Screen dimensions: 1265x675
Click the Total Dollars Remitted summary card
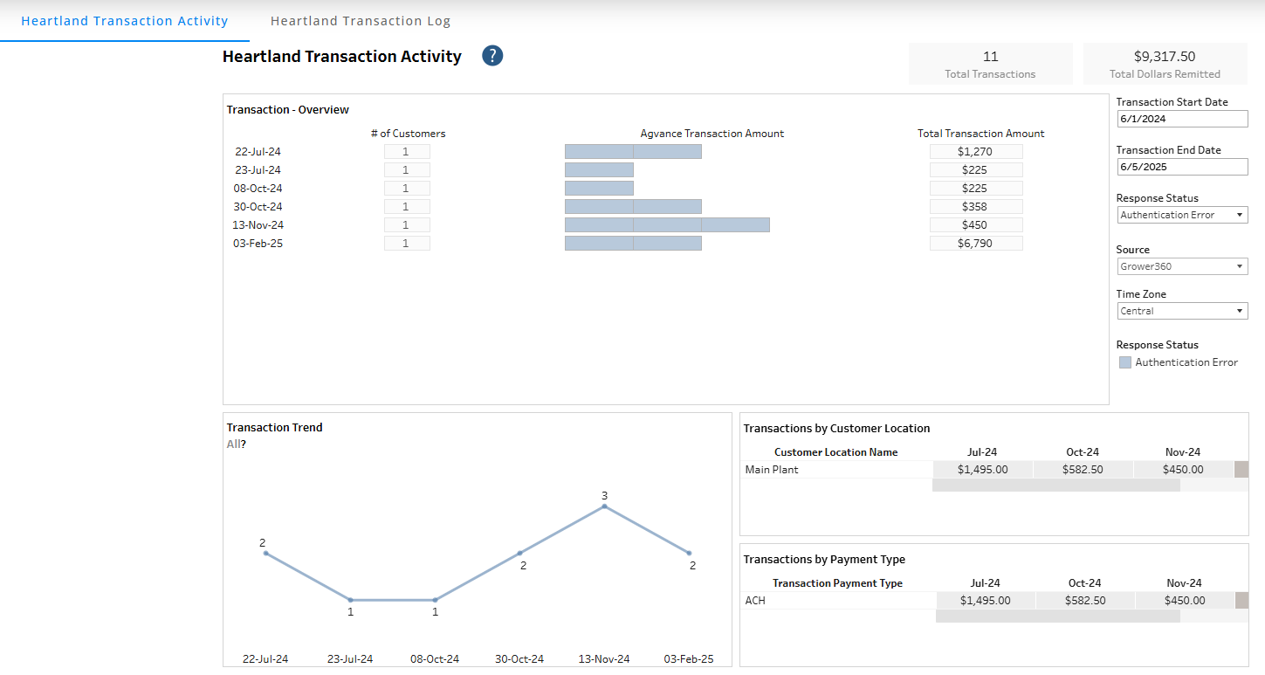[1165, 64]
